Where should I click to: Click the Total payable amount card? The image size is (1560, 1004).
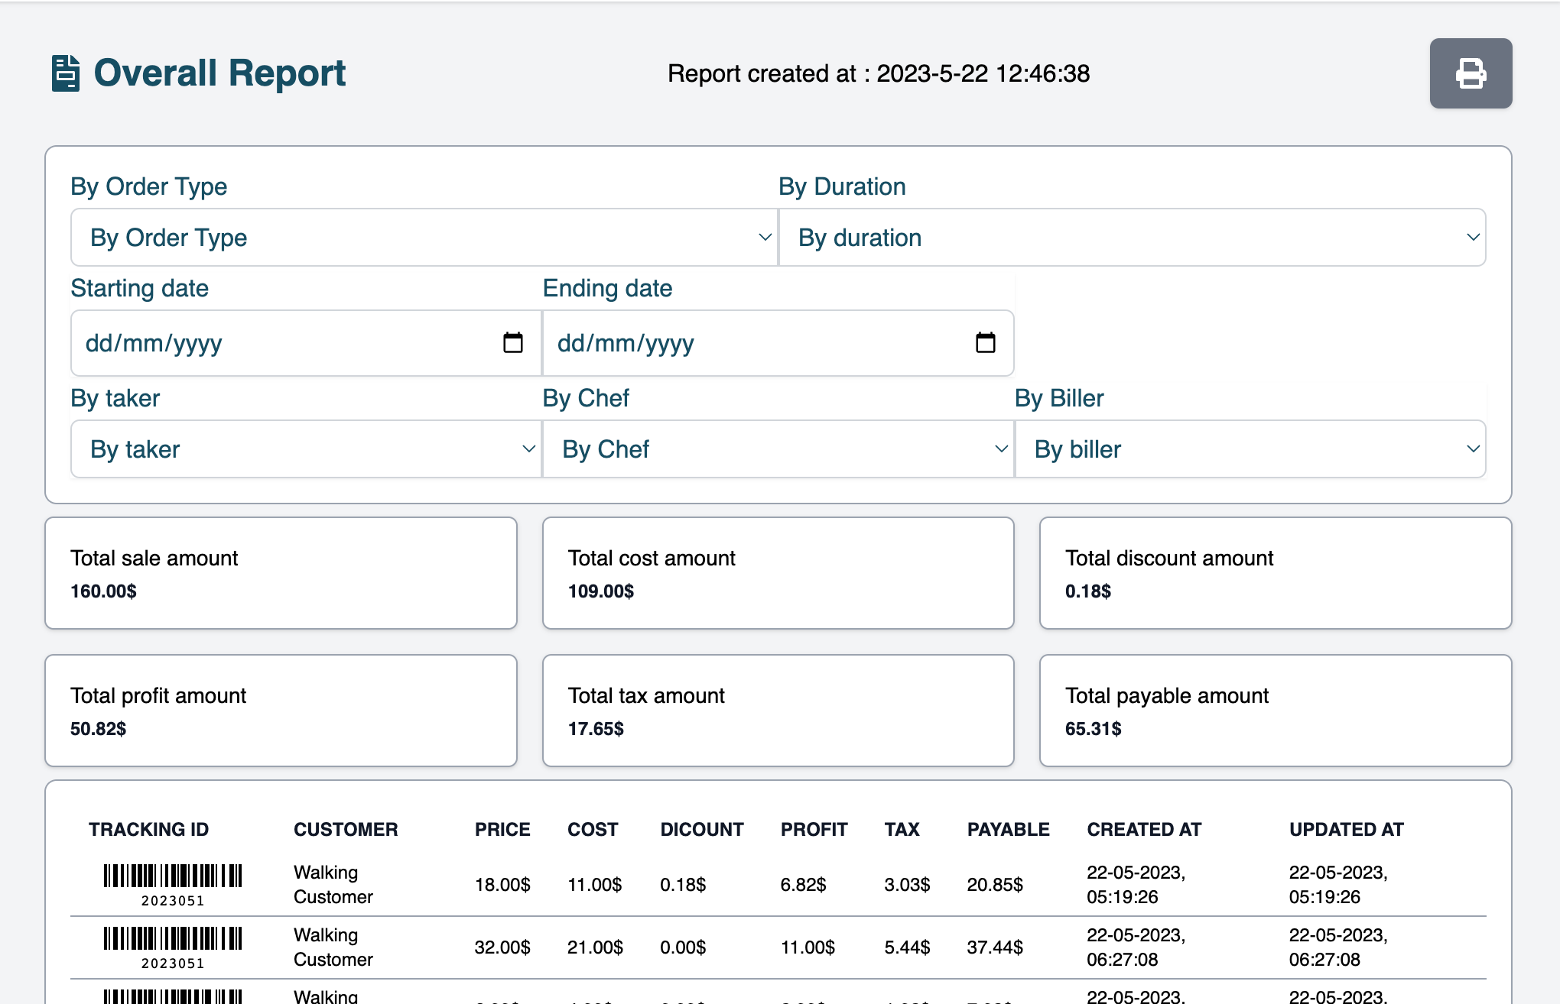click(1275, 711)
